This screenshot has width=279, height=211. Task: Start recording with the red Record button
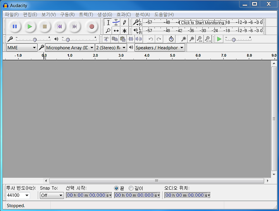91,26
